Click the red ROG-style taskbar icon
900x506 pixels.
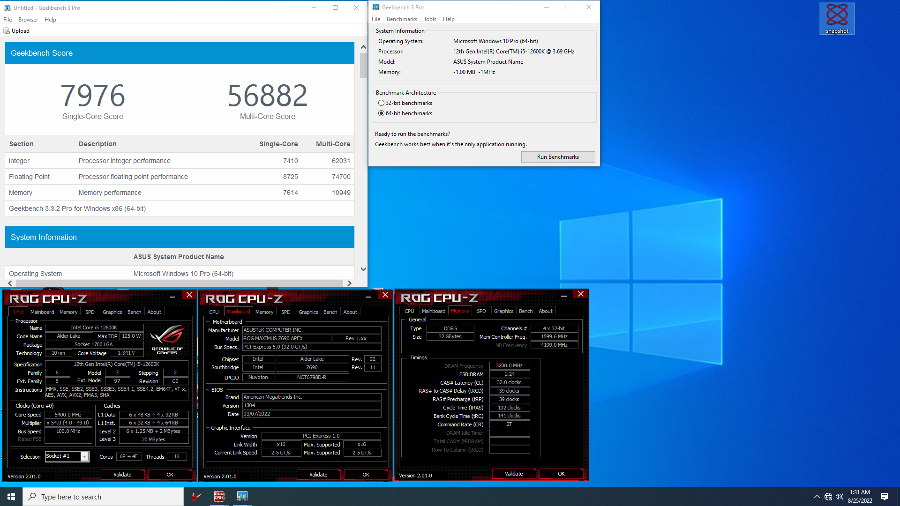(x=196, y=497)
